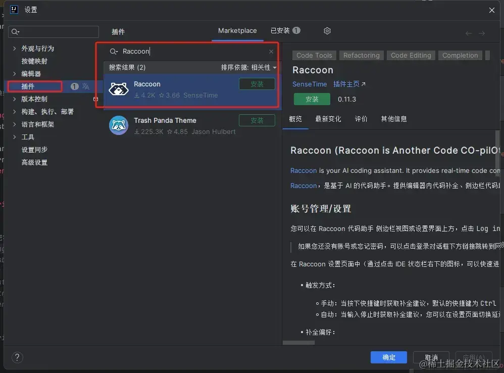504x373 pixels.
Task: Focus the settings search field
Action: click(54, 32)
